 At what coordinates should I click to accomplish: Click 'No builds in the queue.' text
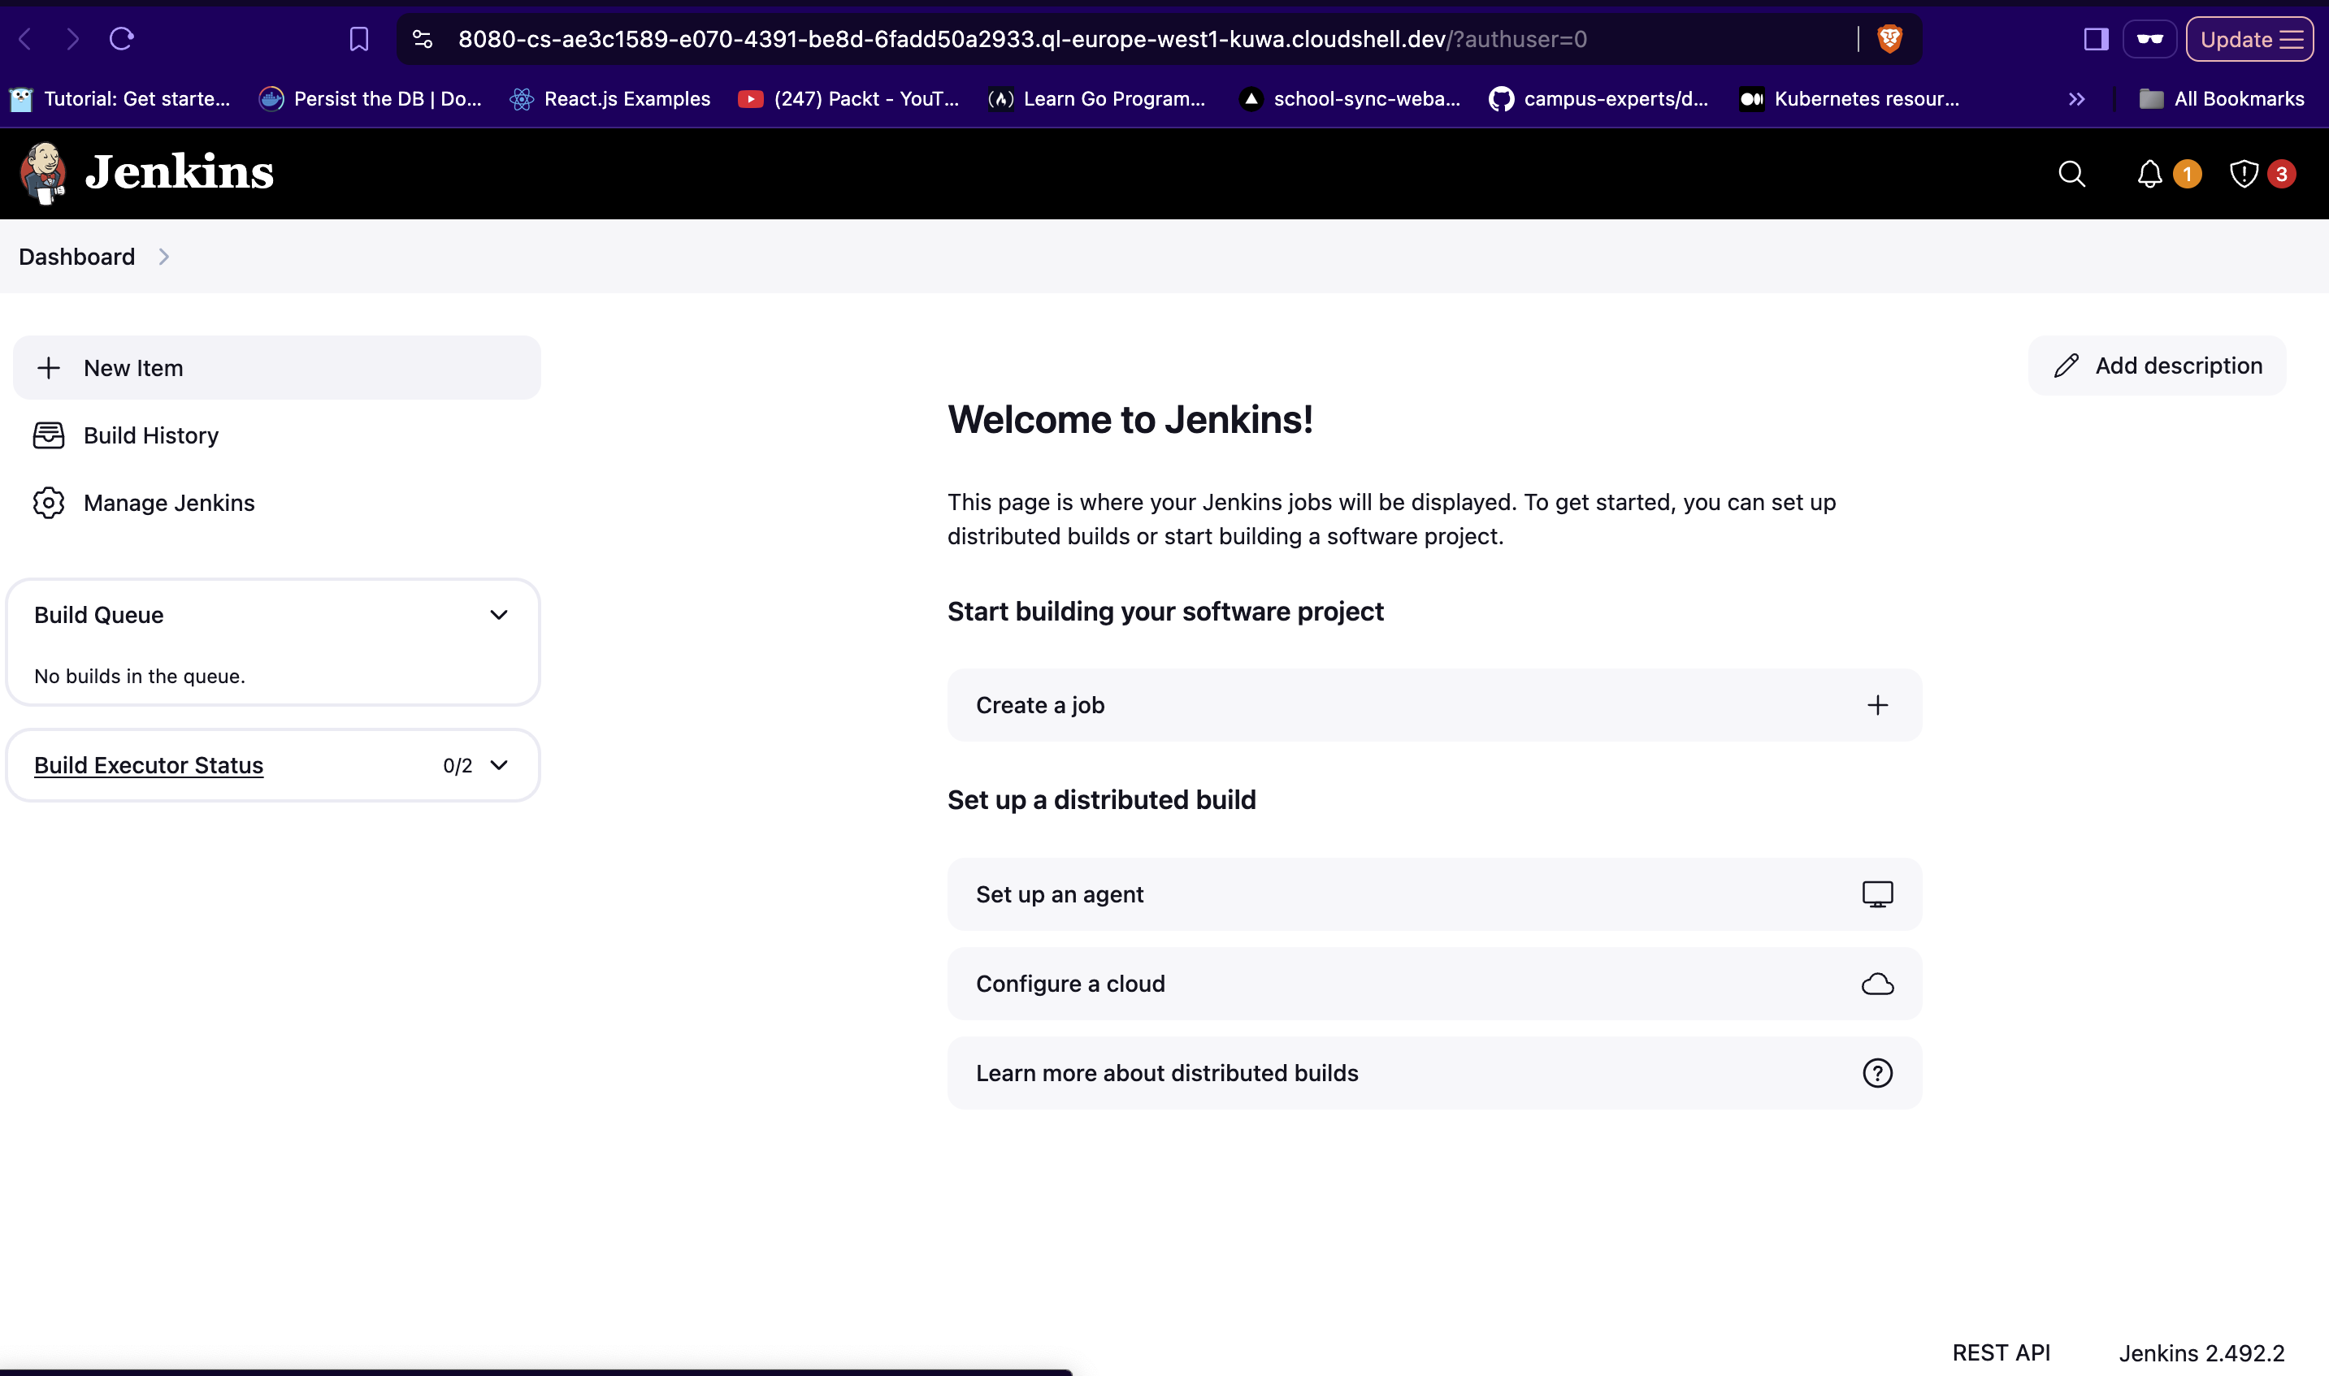pos(139,676)
